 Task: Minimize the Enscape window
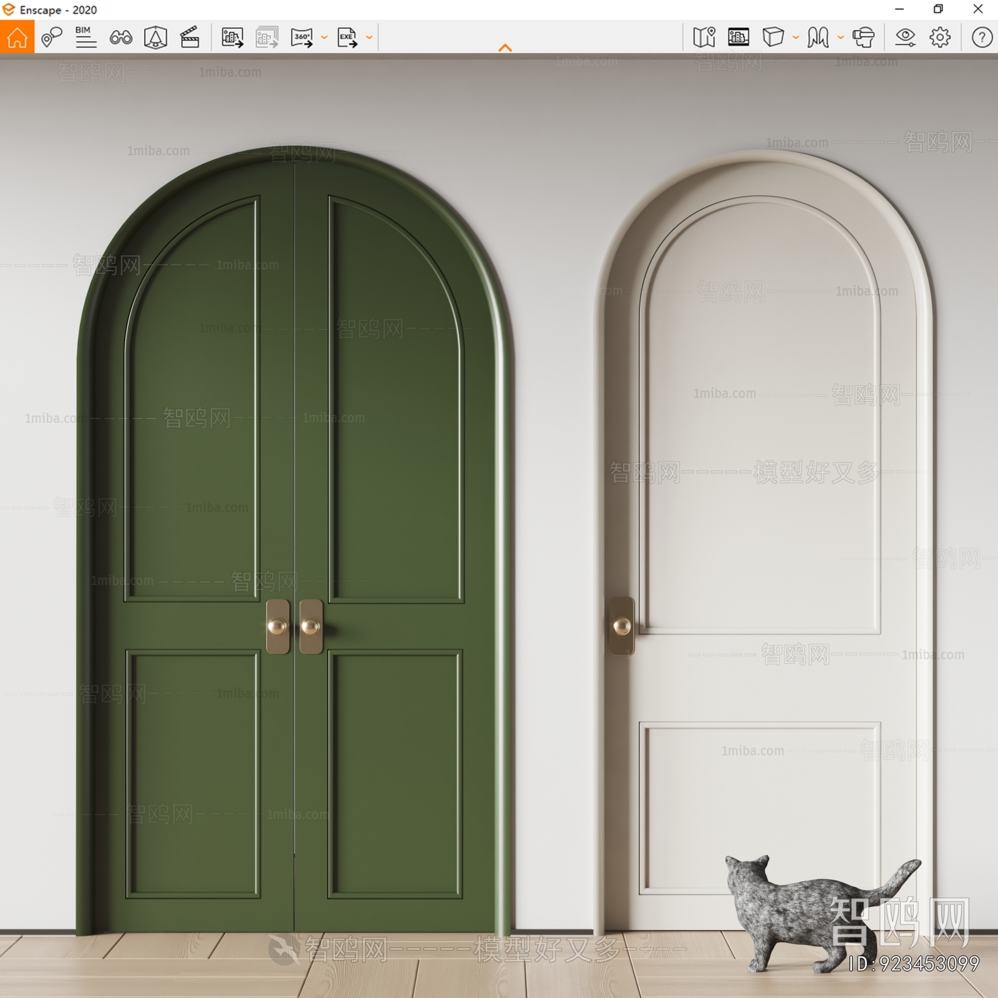[x=899, y=9]
